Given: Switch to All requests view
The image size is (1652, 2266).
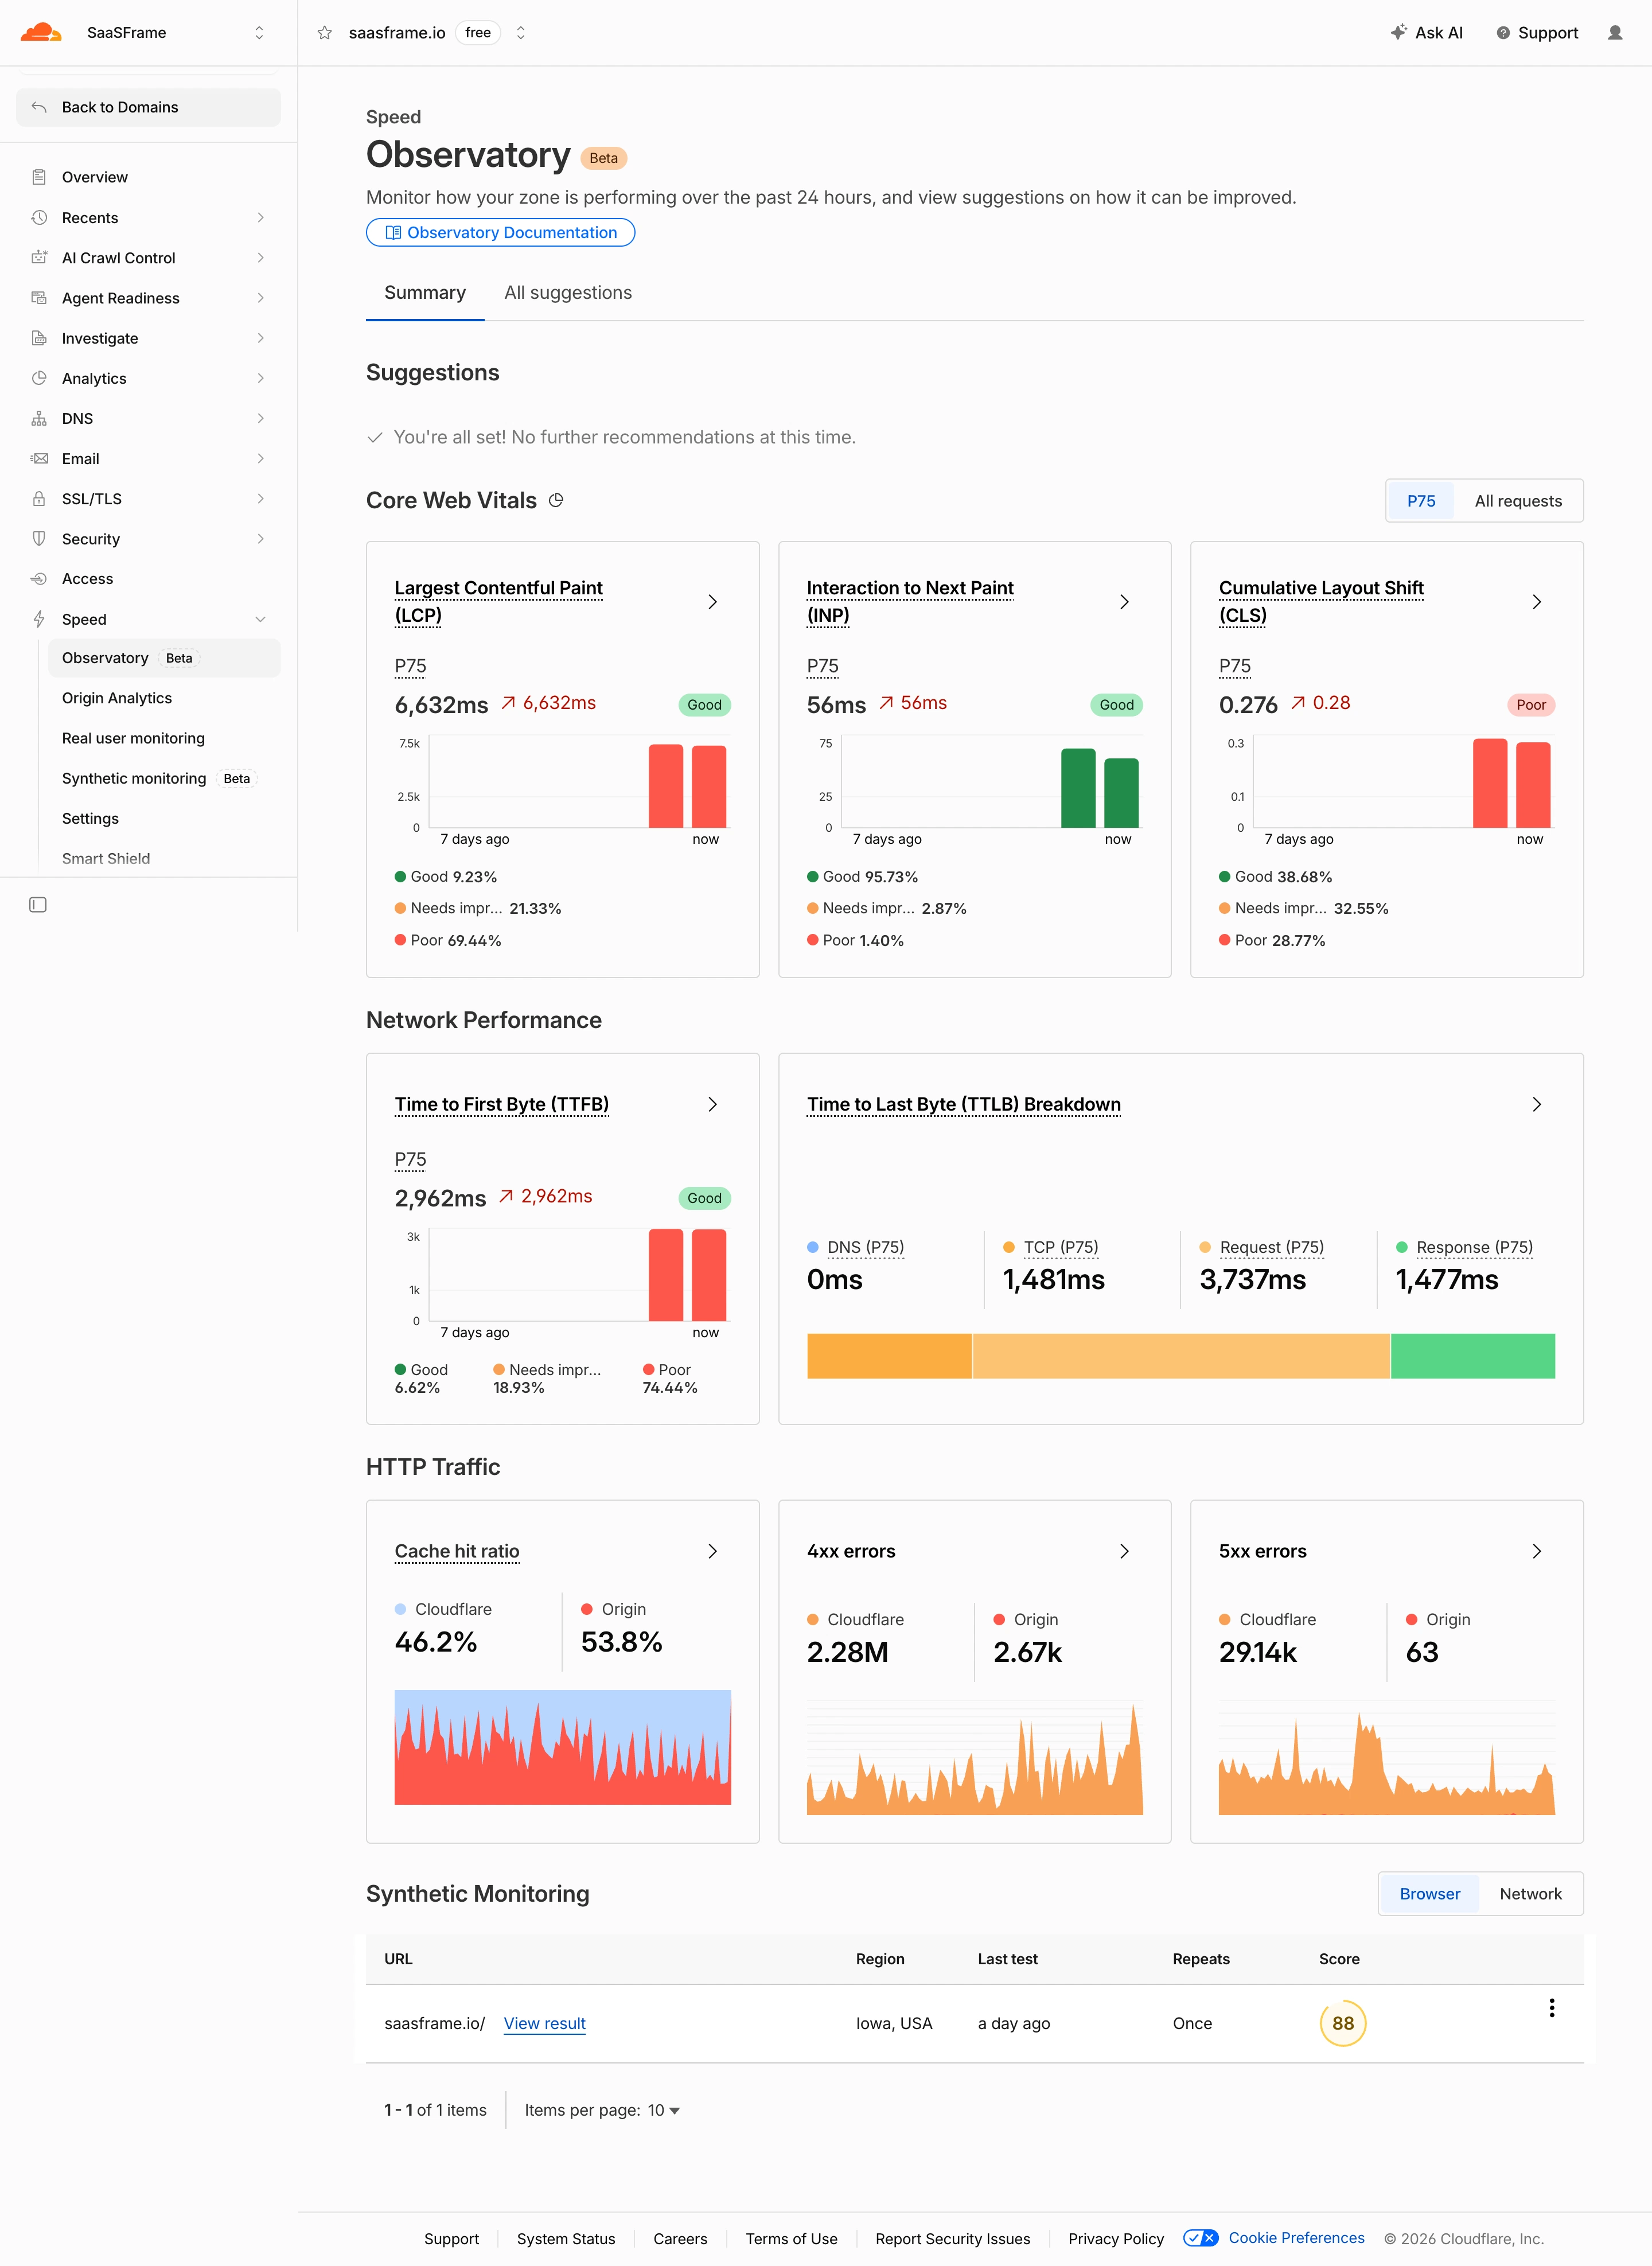Looking at the screenshot, I should pos(1517,501).
